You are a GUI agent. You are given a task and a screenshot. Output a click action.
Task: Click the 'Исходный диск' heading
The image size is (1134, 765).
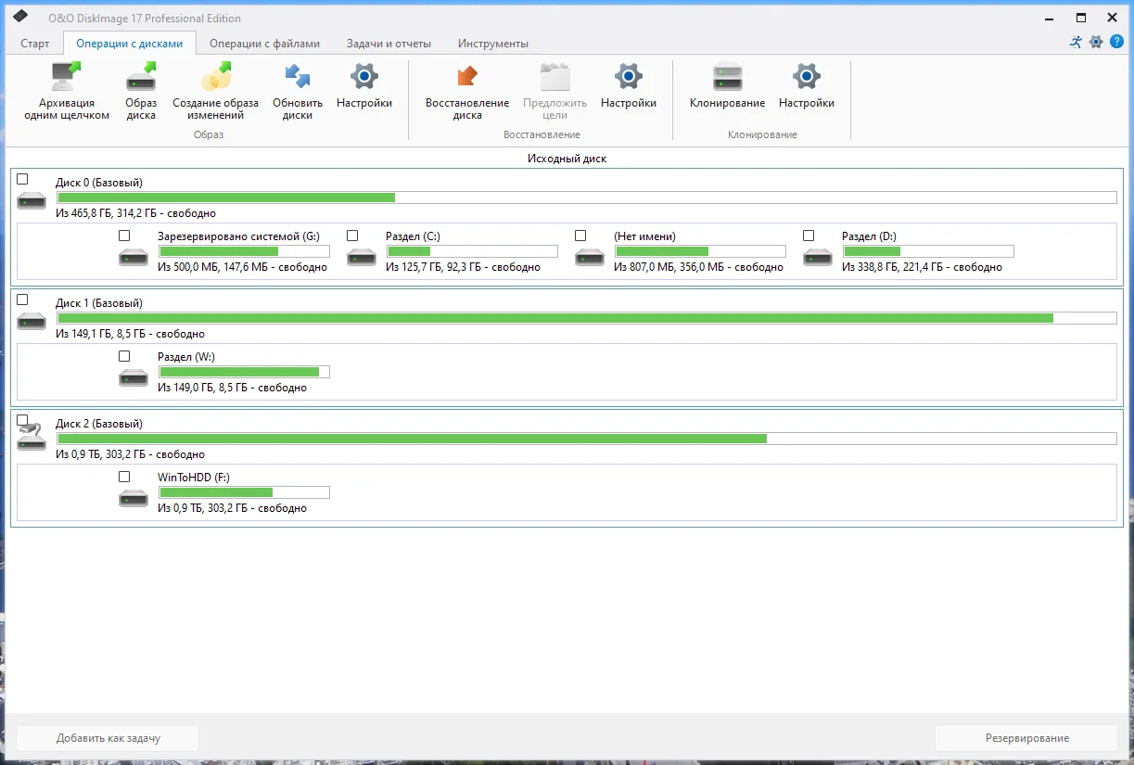(x=567, y=159)
